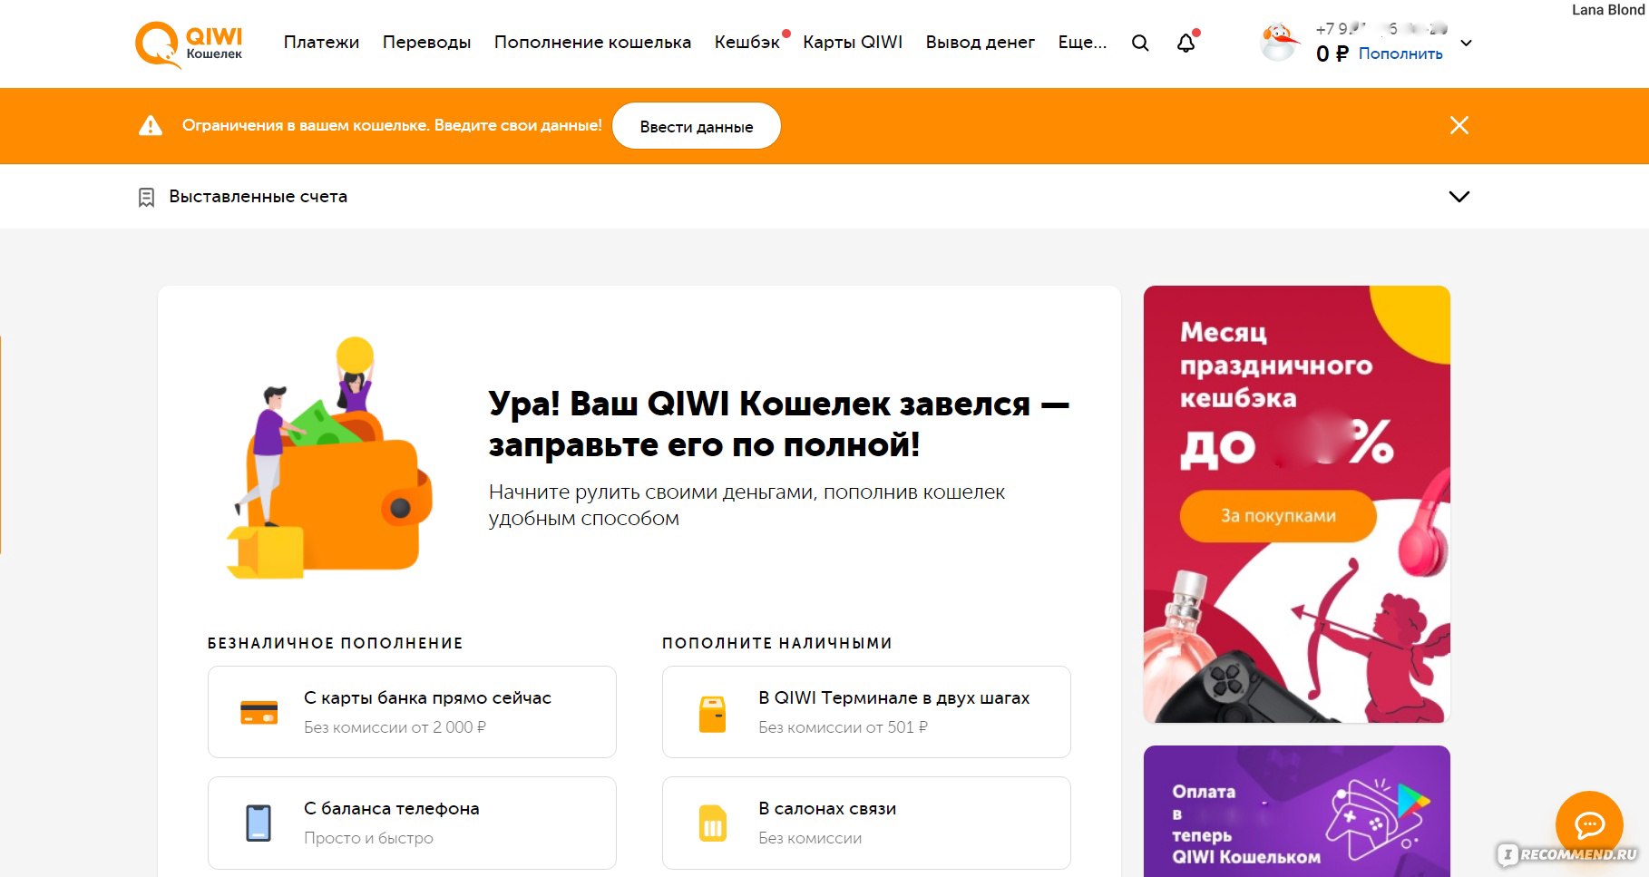Click the user avatar snowman icon
Image resolution: width=1649 pixels, height=877 pixels.
pyautogui.click(x=1279, y=43)
